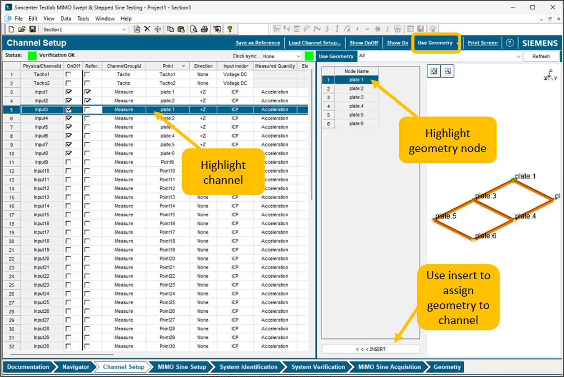Click the Refresh button
This screenshot has height=377, width=564.
click(x=541, y=56)
